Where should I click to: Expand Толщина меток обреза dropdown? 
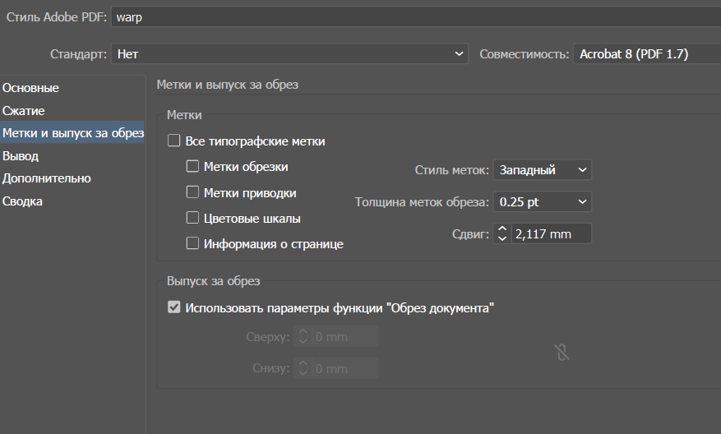click(542, 201)
